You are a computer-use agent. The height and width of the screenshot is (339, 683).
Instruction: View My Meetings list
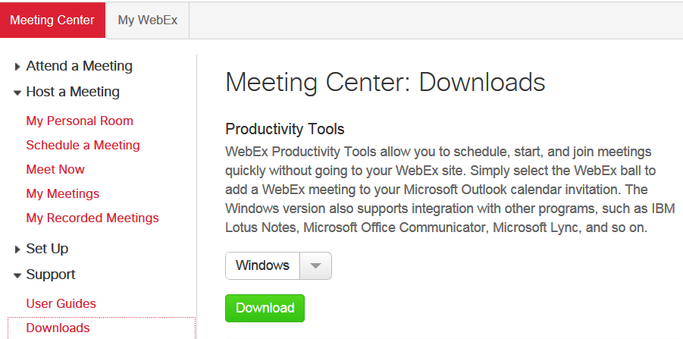(63, 193)
